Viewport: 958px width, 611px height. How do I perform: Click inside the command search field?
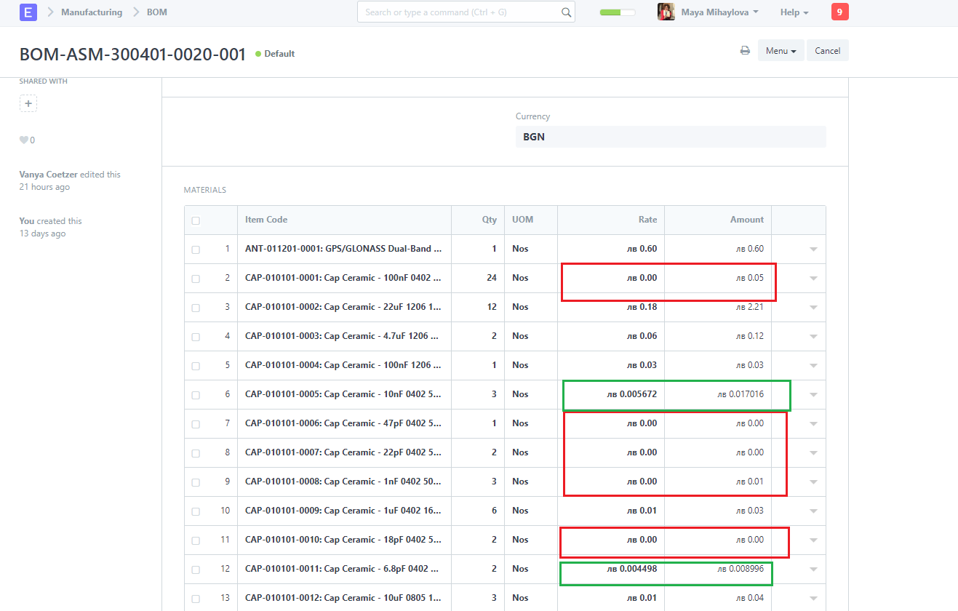pos(458,12)
